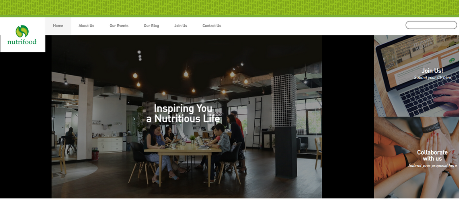Click the nutrifood wordmark text
Screen dimensions: 459x201
pyautogui.click(x=22, y=42)
